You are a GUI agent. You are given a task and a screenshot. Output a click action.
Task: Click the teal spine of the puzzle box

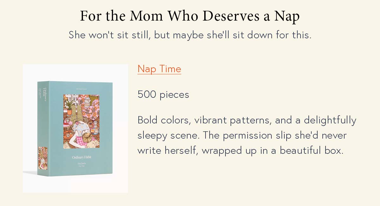[43, 128]
